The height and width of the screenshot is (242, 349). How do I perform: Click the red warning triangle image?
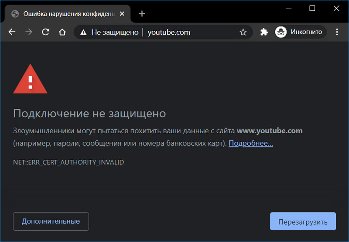[x=30, y=79]
